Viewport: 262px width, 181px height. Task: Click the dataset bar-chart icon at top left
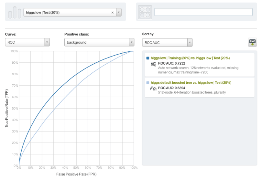15,12
